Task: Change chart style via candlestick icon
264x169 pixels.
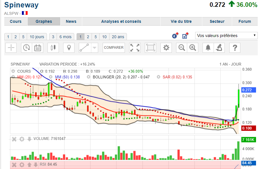Action: [x=53, y=48]
